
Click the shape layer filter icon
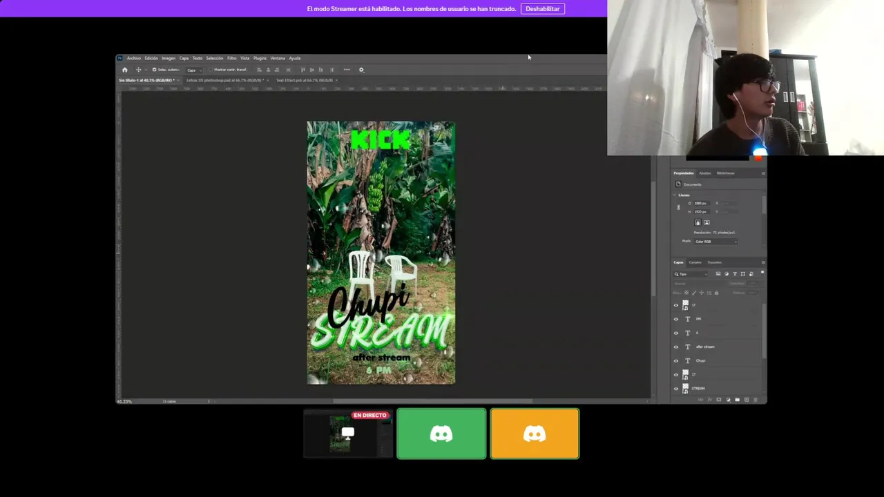[743, 274]
